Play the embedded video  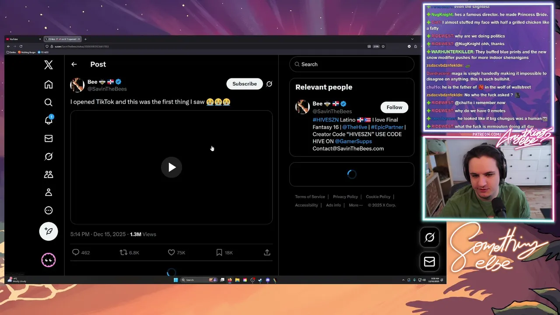pyautogui.click(x=171, y=167)
